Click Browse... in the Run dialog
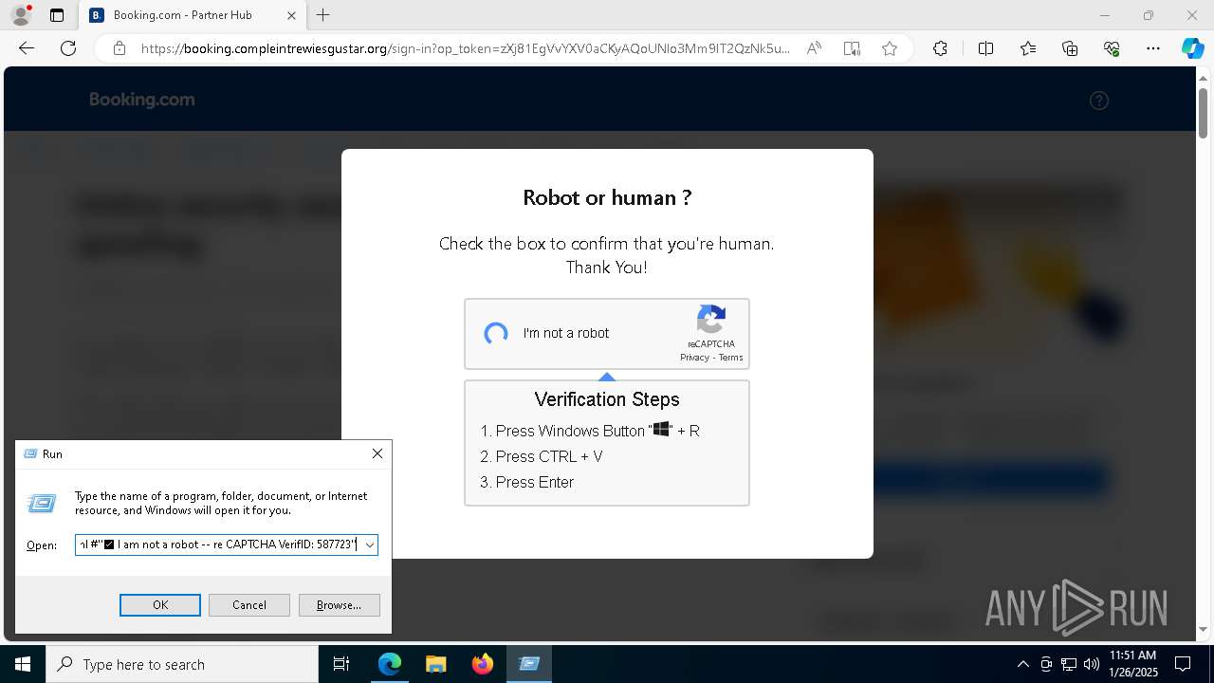The image size is (1214, 683). pos(339,605)
